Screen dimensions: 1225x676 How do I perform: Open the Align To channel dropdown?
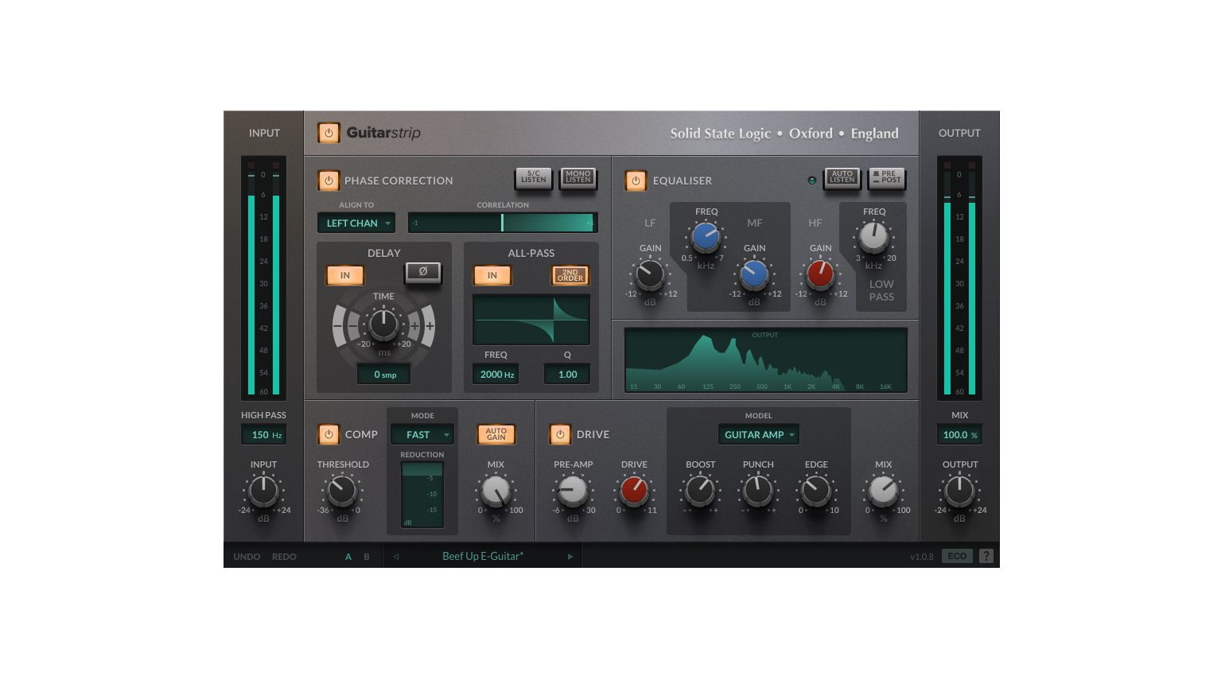[356, 223]
